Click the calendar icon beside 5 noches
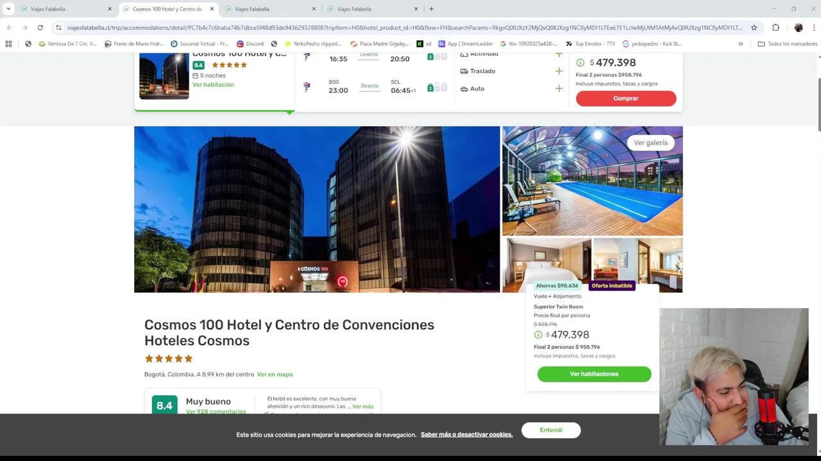This screenshot has width=821, height=461. pos(195,76)
